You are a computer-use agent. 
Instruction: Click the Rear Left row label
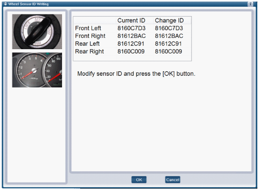pos(87,44)
